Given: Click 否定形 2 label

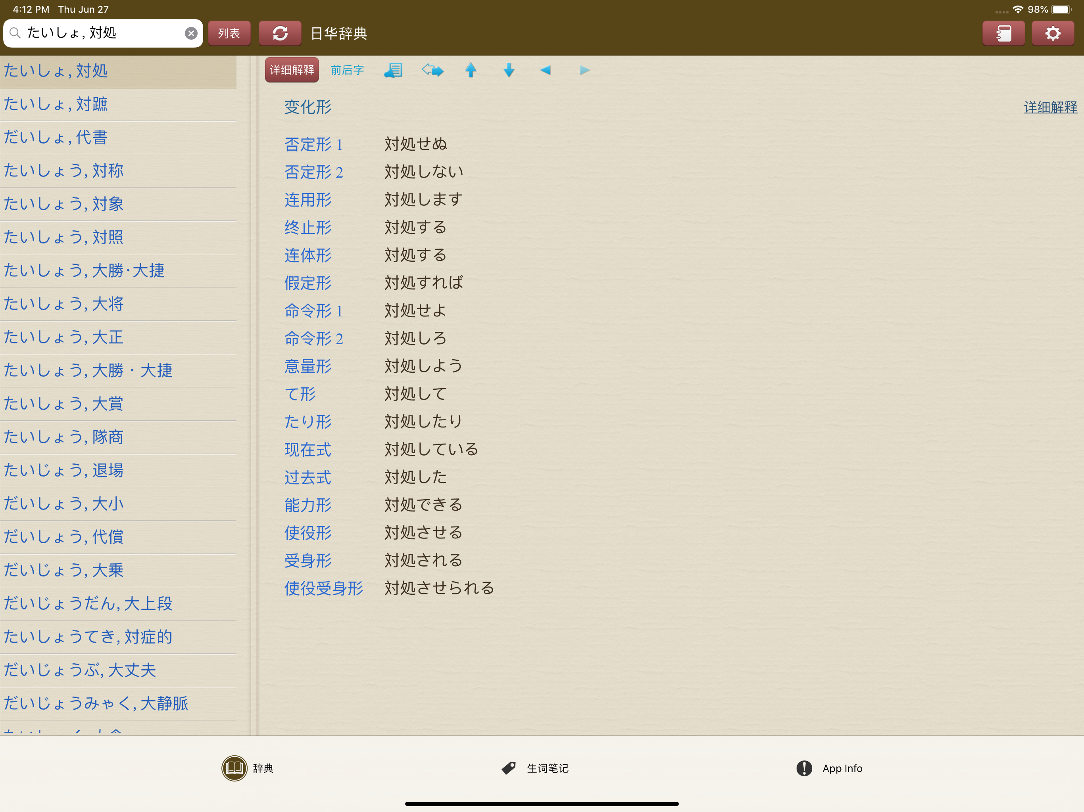Looking at the screenshot, I should click(x=313, y=172).
